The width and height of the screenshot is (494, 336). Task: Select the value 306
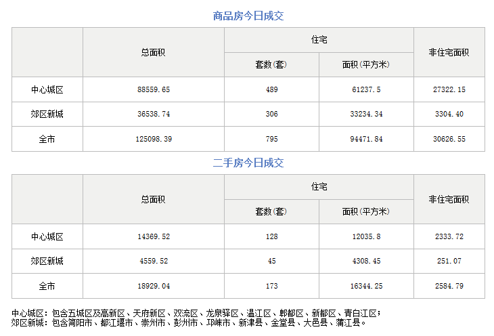[x=271, y=114]
